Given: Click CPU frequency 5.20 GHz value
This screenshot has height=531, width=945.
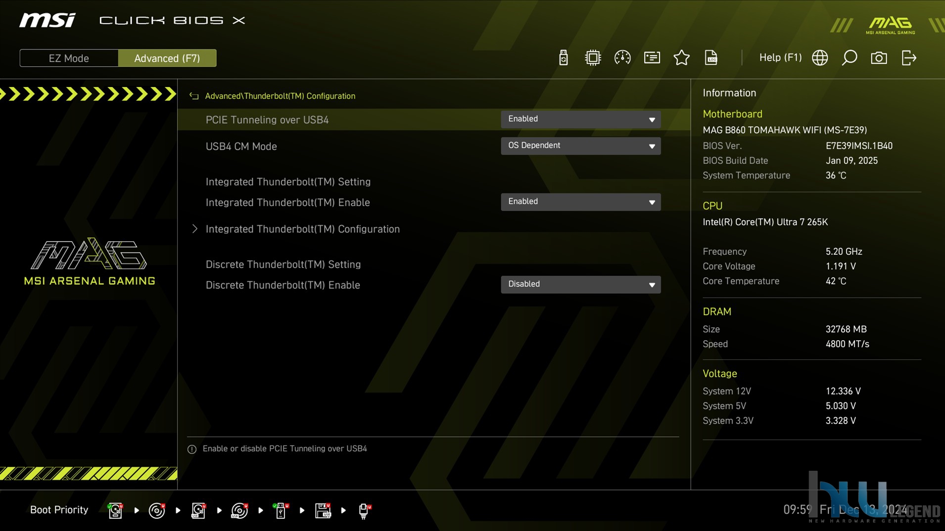Looking at the screenshot, I should click(x=844, y=252).
